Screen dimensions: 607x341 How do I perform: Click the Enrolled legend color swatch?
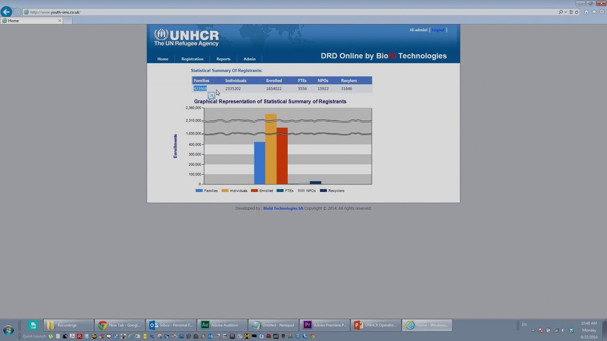(x=254, y=191)
